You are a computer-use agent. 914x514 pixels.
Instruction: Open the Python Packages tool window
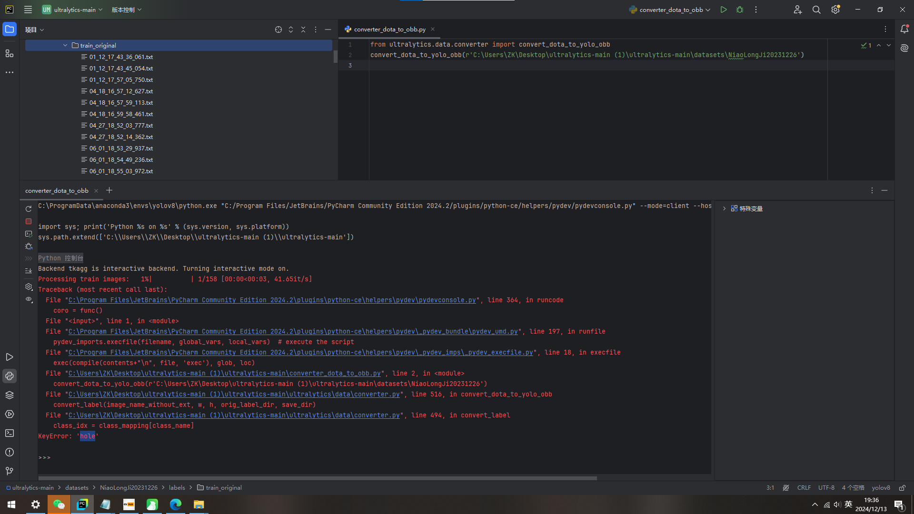point(10,395)
